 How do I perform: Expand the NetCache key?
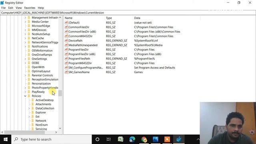click(25, 38)
